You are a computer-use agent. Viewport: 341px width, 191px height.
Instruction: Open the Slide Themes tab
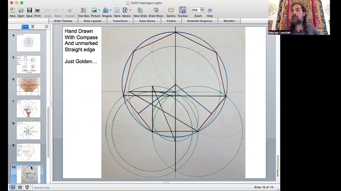pos(63,21)
